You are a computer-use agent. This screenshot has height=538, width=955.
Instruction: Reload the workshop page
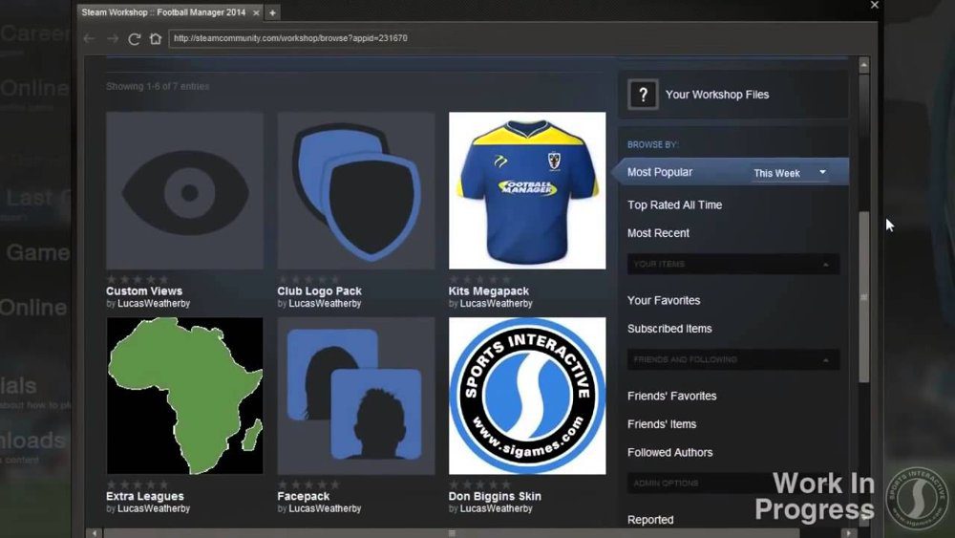click(x=134, y=38)
